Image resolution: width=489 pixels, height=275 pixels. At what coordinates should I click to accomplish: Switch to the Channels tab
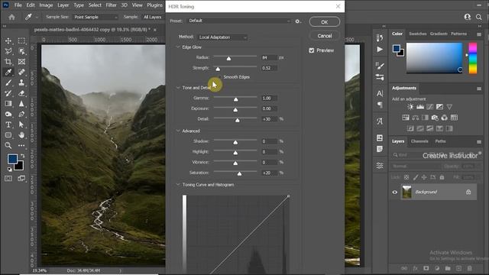point(419,141)
